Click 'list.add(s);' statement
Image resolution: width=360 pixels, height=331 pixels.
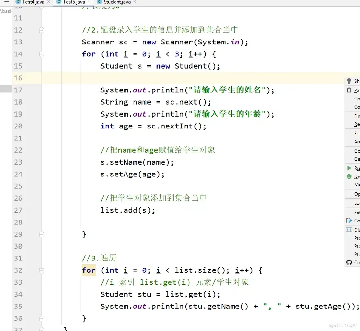[x=128, y=210]
